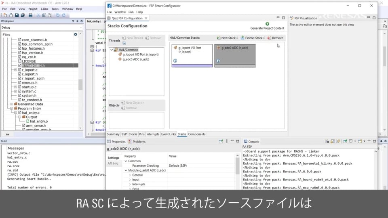Image resolution: width=388 pixels, height=218 pixels.
Task: Open the Open Console dropdown arrow
Action: pyautogui.click(x=364, y=141)
